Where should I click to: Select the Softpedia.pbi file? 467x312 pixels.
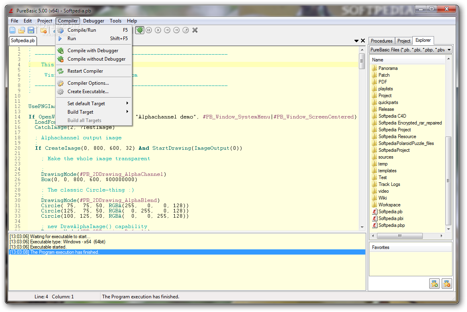click(x=391, y=218)
